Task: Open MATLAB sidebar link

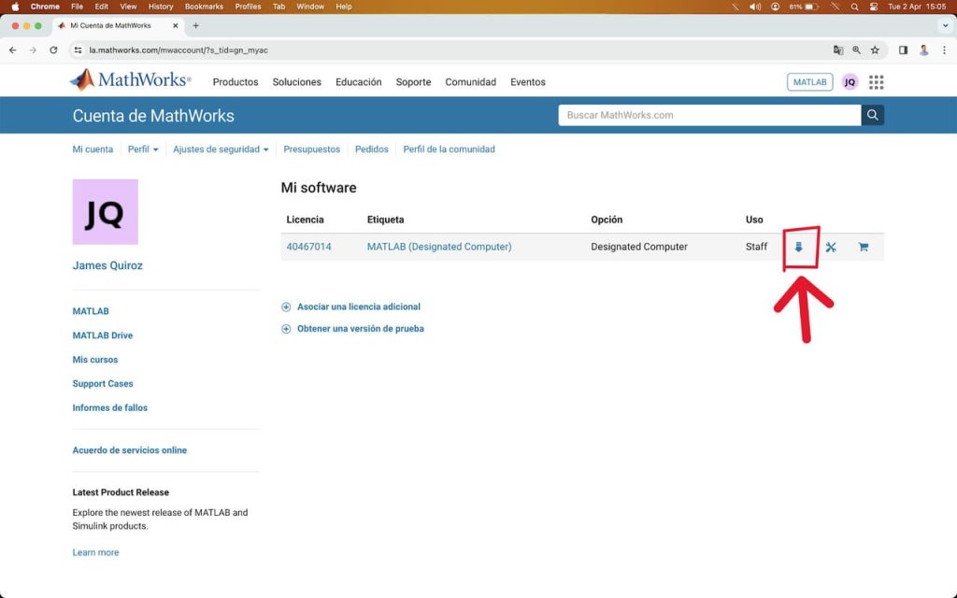Action: coord(91,311)
